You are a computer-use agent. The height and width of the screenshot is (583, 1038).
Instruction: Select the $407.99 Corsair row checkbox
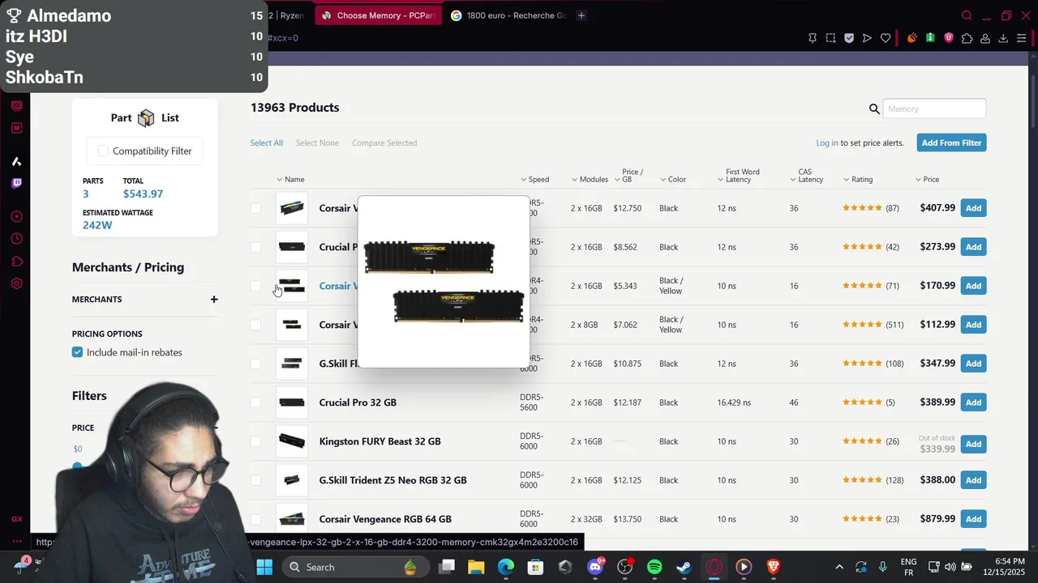255,208
